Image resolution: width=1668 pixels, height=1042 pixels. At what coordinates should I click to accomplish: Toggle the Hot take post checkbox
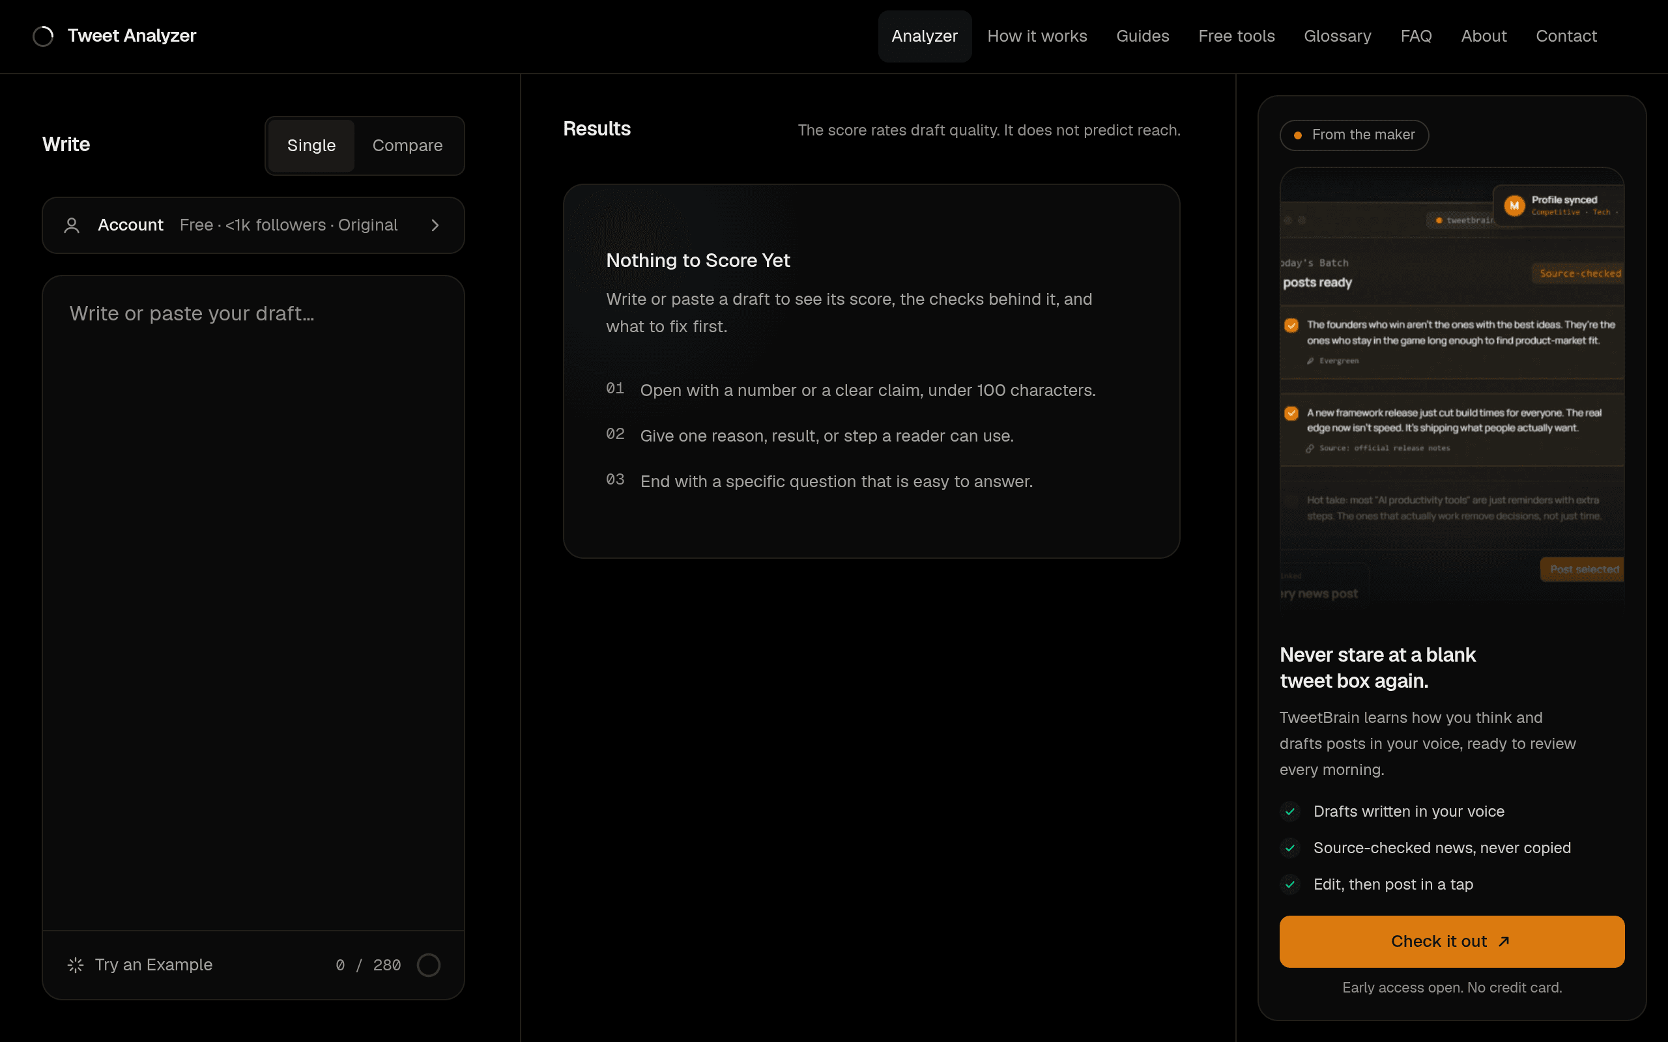click(x=1291, y=501)
